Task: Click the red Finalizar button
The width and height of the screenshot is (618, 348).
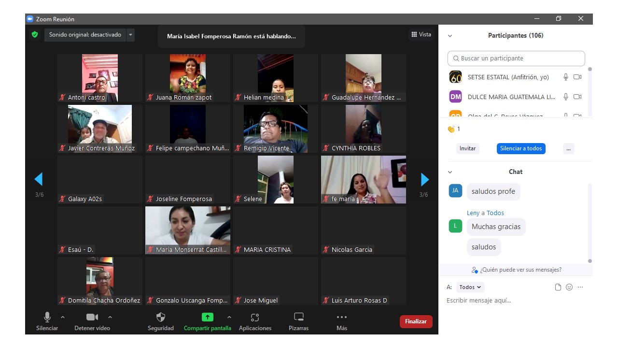Action: [416, 321]
